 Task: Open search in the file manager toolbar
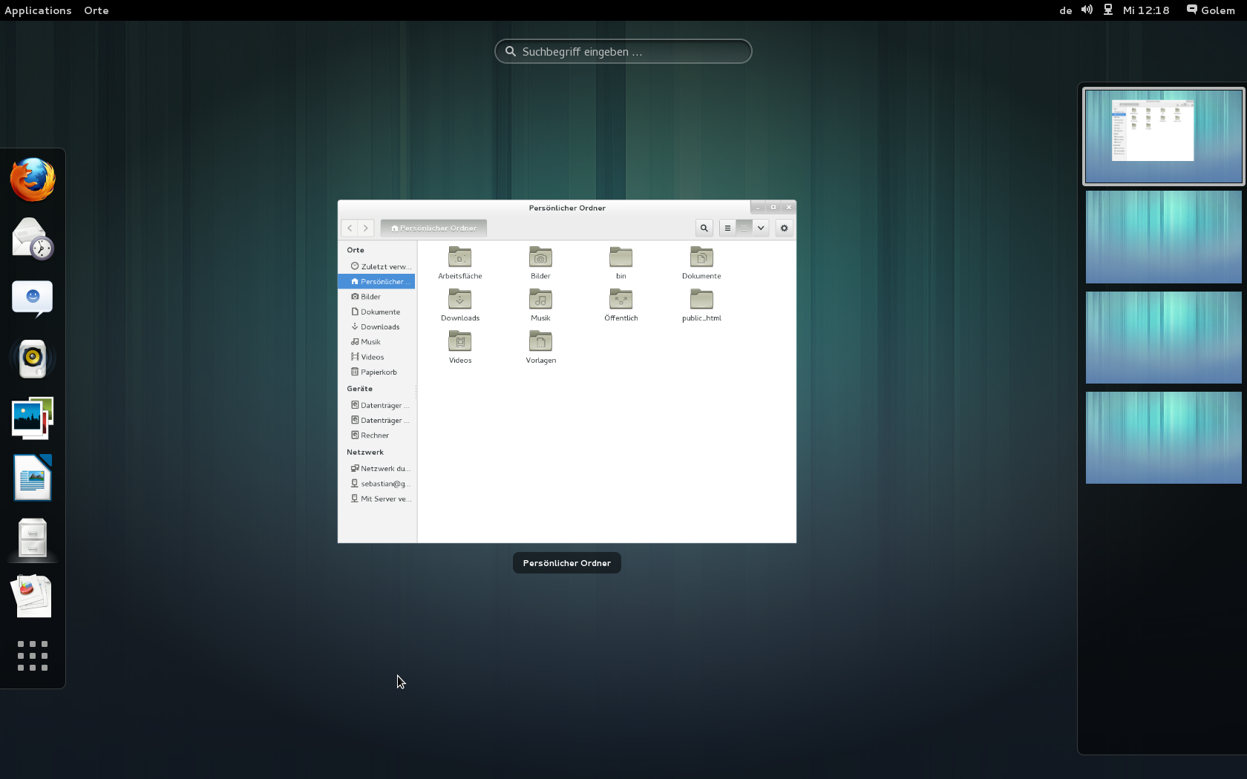click(x=703, y=228)
